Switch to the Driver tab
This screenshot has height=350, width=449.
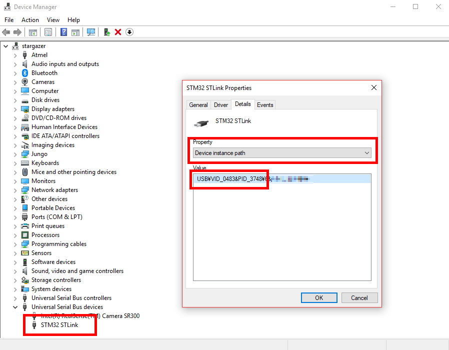[221, 105]
